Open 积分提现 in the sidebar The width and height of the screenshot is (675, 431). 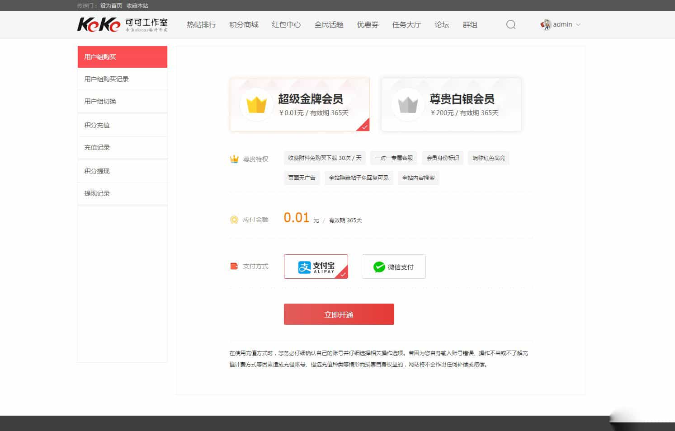(x=123, y=171)
